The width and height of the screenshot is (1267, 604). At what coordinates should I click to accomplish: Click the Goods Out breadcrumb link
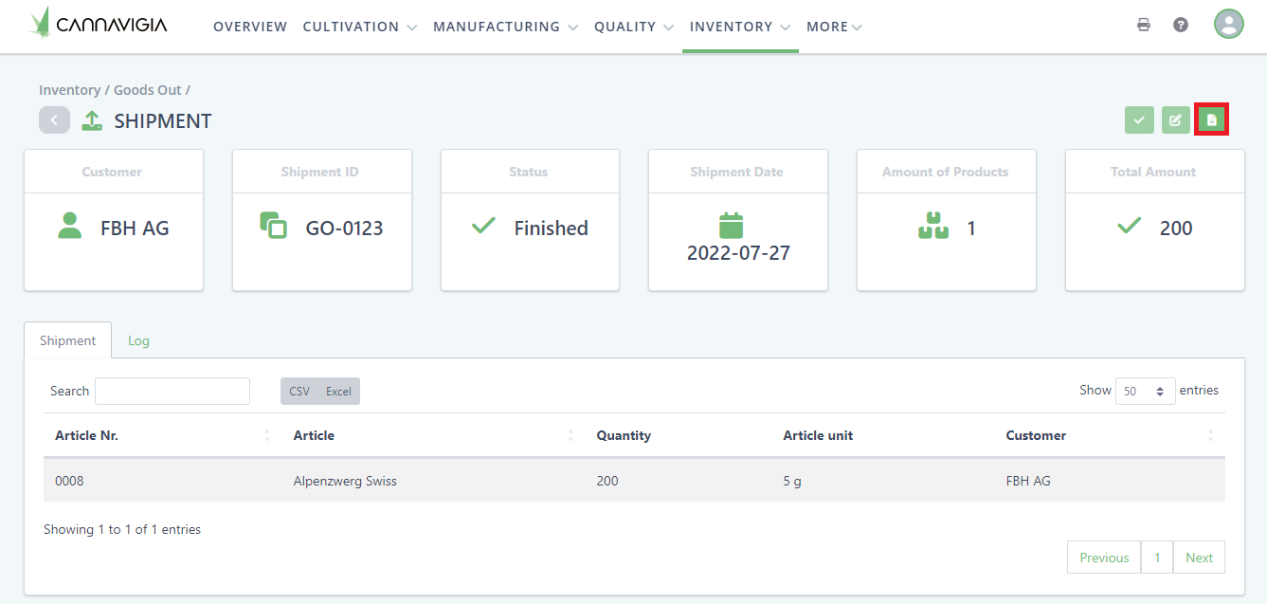pyautogui.click(x=147, y=90)
